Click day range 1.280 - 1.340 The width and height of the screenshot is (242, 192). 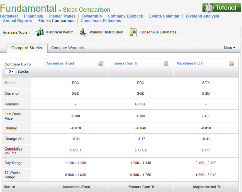tap(141, 163)
